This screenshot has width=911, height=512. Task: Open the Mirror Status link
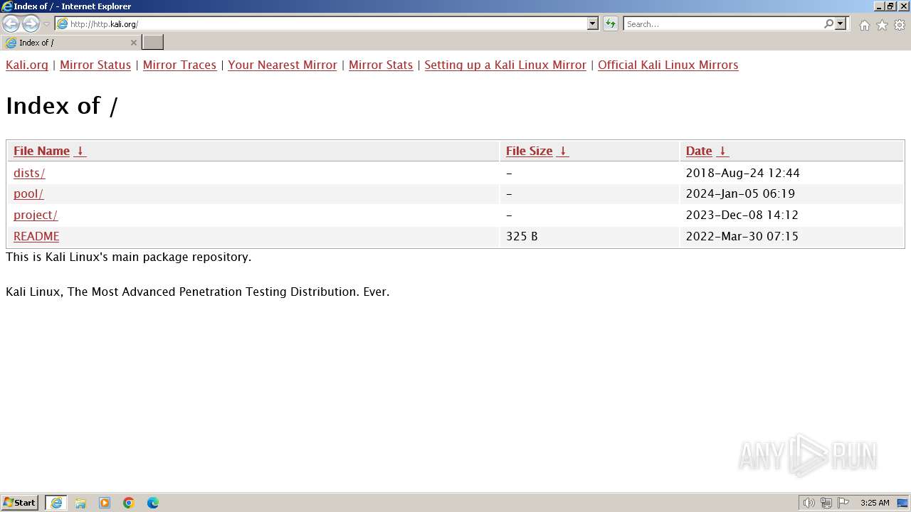95,65
